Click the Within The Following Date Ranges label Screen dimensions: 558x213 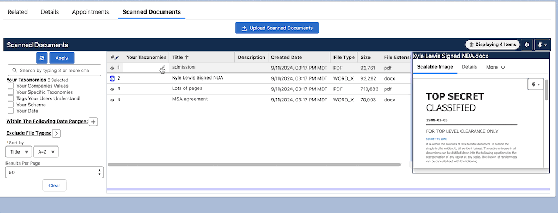coord(47,121)
